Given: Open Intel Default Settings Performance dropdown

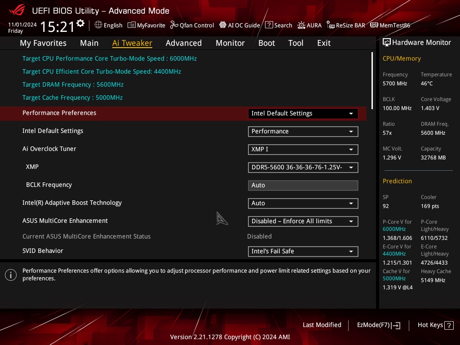Looking at the screenshot, I should [x=303, y=132].
